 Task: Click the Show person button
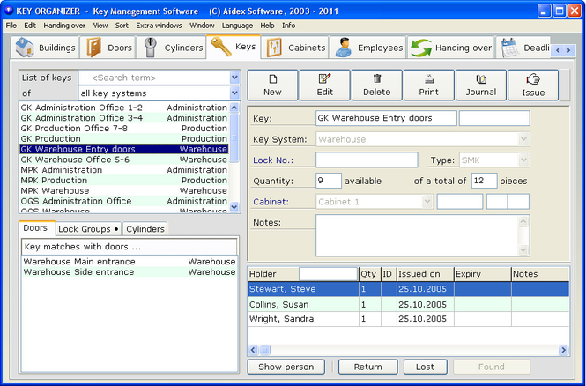(286, 367)
